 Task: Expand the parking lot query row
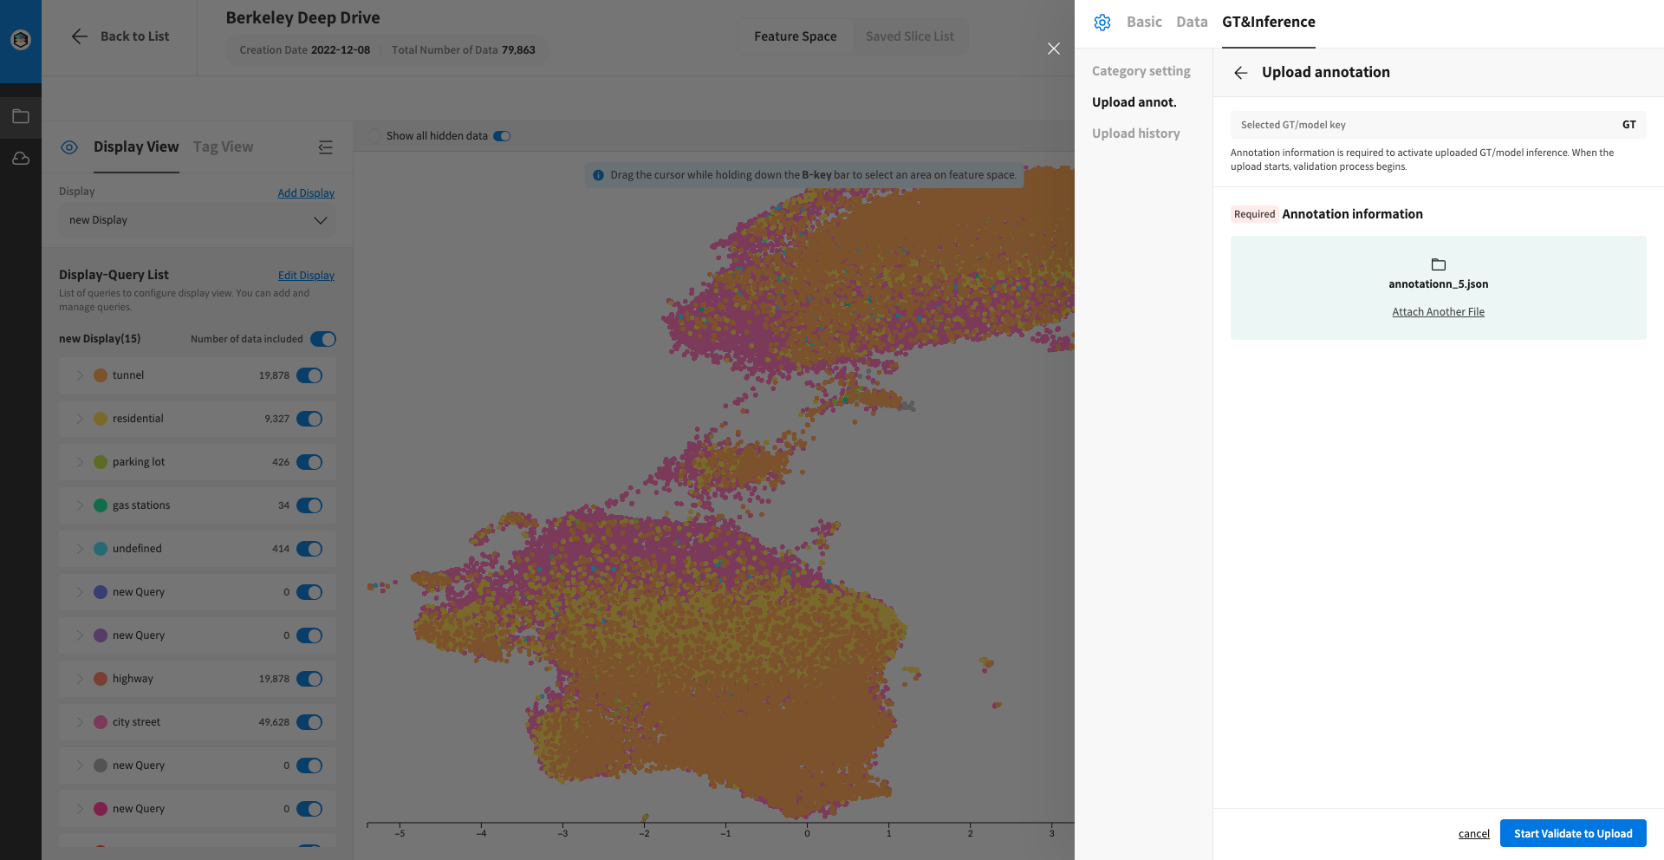80,462
